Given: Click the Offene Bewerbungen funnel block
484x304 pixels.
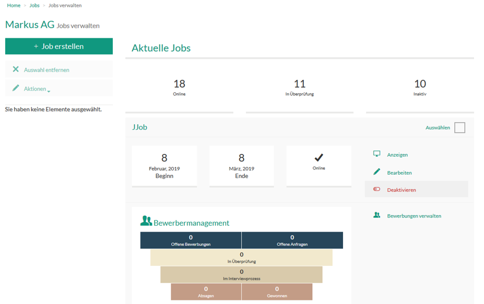Looking at the screenshot, I should click(191, 240).
